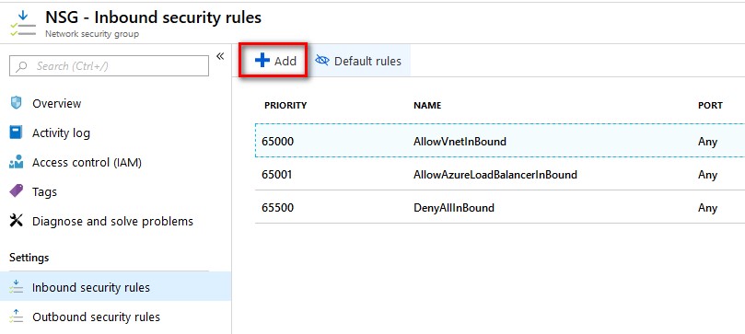Select the DenyAllInBound rule row

click(x=500, y=207)
